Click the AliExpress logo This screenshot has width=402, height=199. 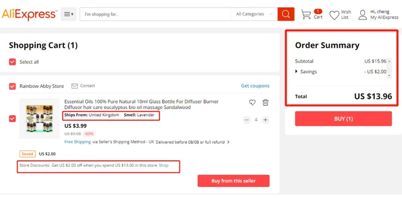[x=29, y=14]
